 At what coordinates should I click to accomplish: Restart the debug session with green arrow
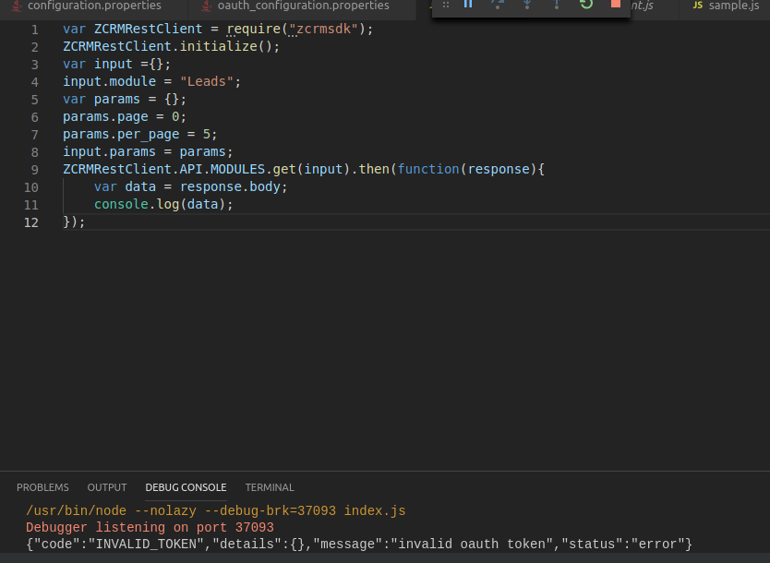click(x=586, y=4)
